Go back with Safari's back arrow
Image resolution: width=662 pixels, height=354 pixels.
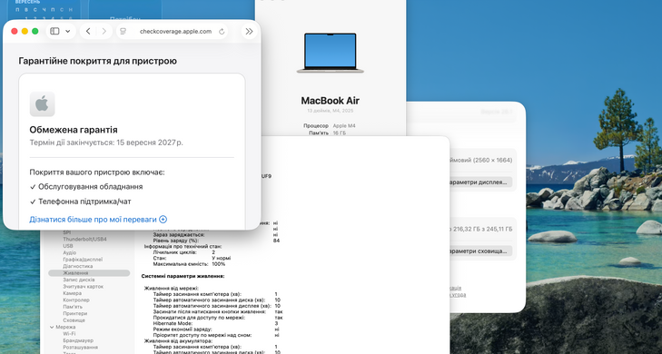tap(88, 31)
